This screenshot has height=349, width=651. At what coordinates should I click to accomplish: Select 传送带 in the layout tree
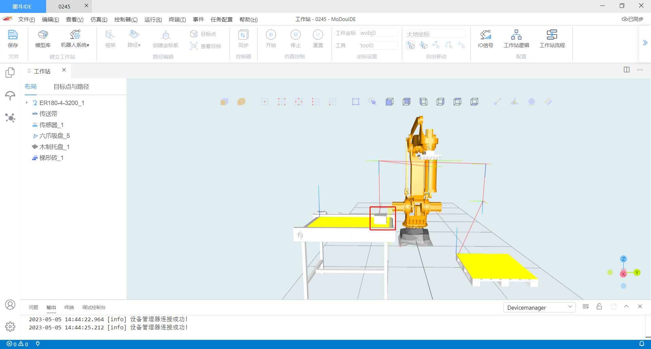pyautogui.click(x=48, y=114)
